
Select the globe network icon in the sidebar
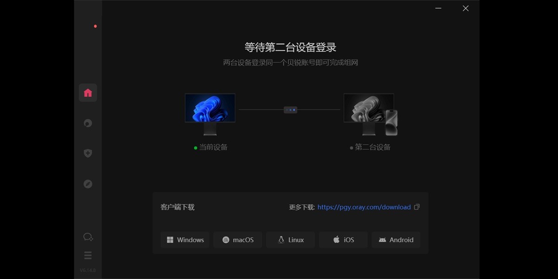coord(88,123)
